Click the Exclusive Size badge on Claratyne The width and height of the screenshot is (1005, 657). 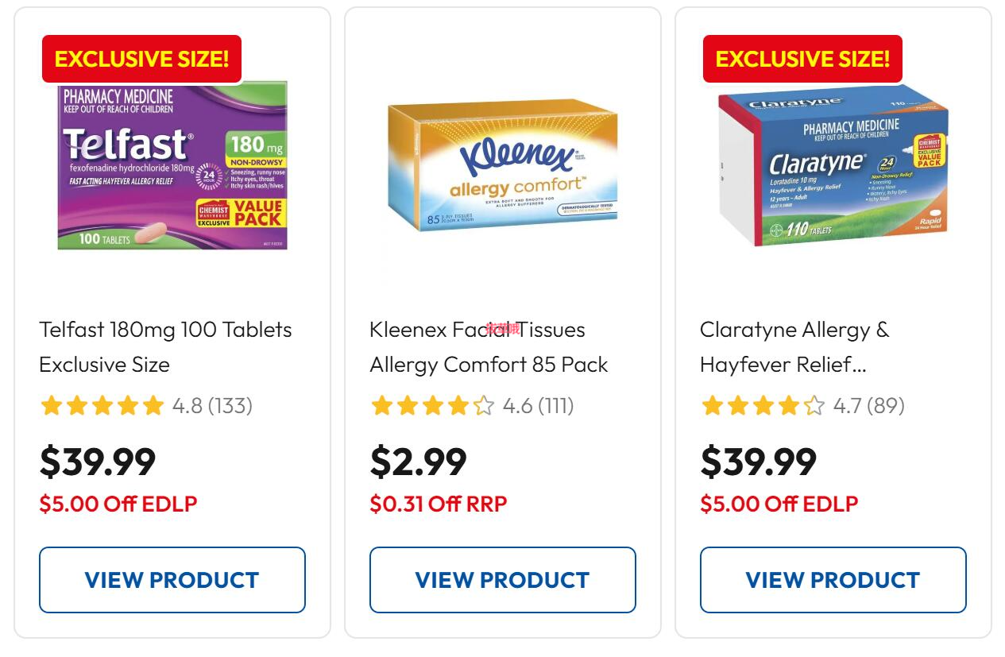tap(802, 59)
